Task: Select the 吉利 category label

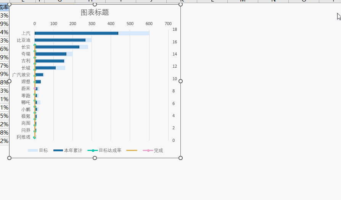Action: pos(26,61)
